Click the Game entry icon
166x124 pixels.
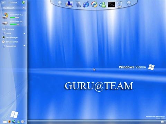[3, 33]
